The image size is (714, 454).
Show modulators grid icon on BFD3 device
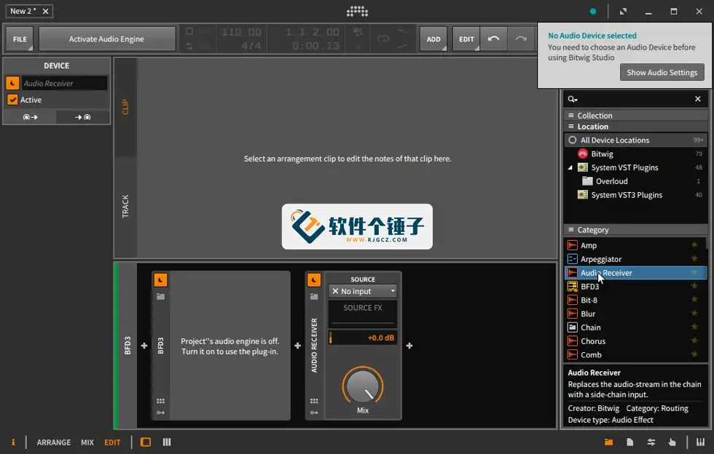pyautogui.click(x=160, y=401)
